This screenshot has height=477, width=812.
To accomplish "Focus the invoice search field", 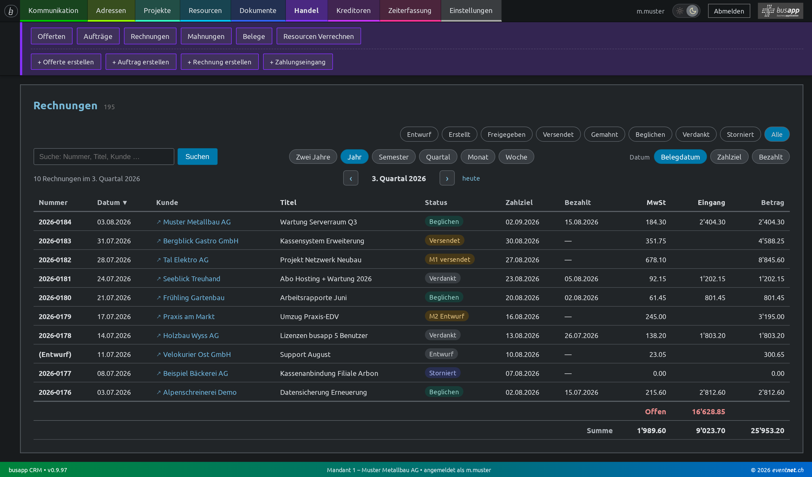I will coord(104,157).
